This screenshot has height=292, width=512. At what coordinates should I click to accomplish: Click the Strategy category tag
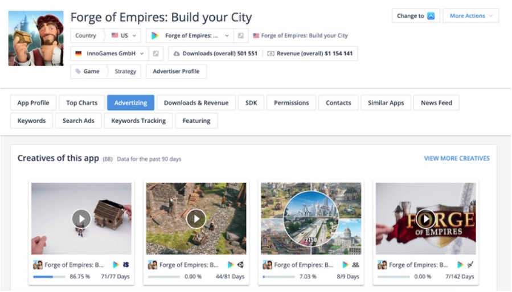click(125, 71)
